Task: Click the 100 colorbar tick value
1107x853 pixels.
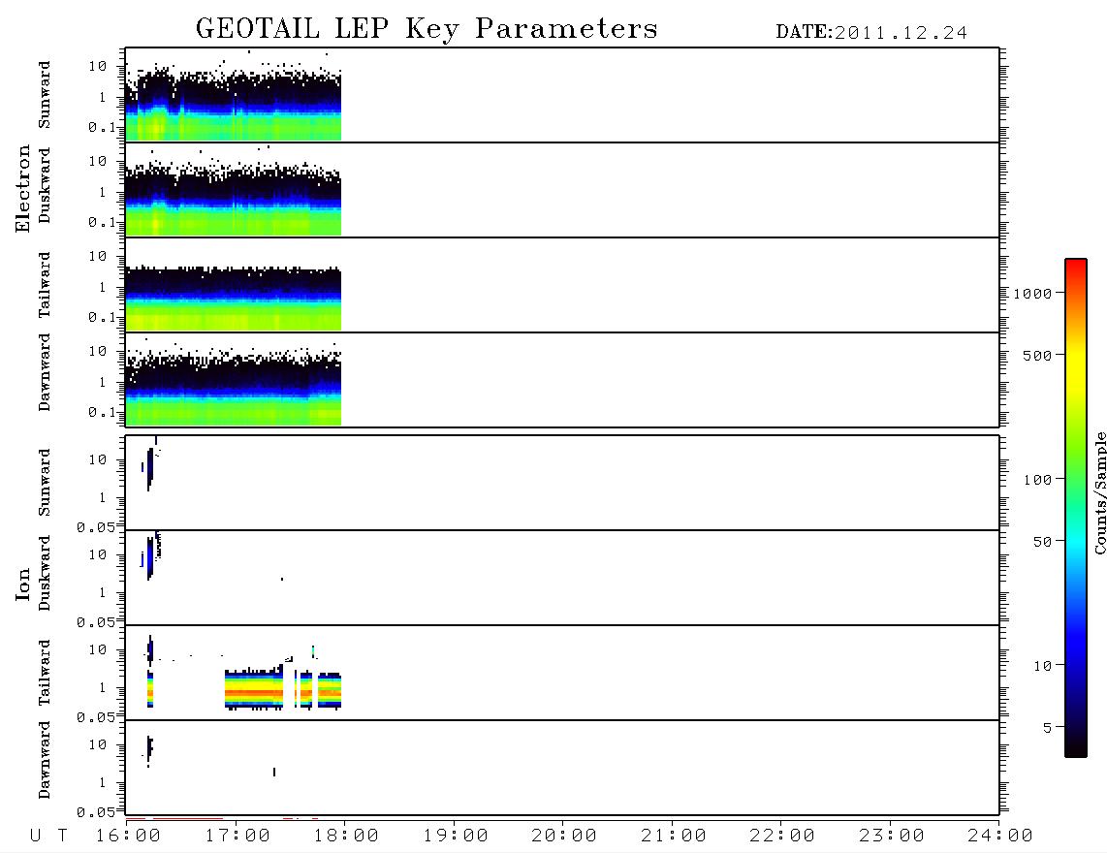Action: [x=1037, y=480]
